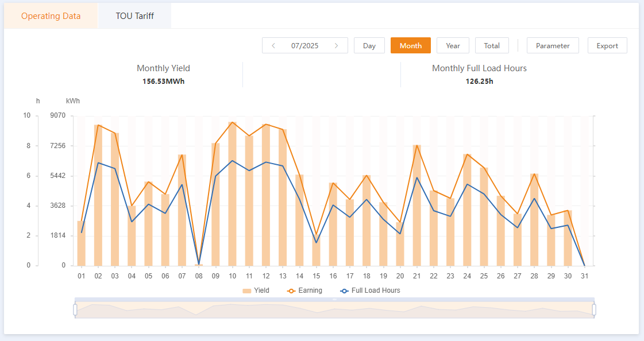Grab the right handle of the range slider
The image size is (644, 341).
coord(594,309)
